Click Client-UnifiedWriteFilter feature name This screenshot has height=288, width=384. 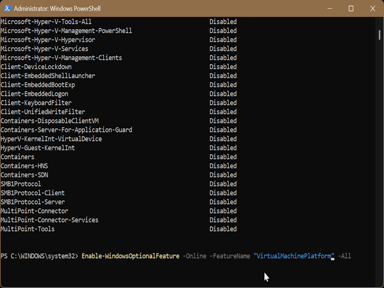pyautogui.click(x=43, y=112)
